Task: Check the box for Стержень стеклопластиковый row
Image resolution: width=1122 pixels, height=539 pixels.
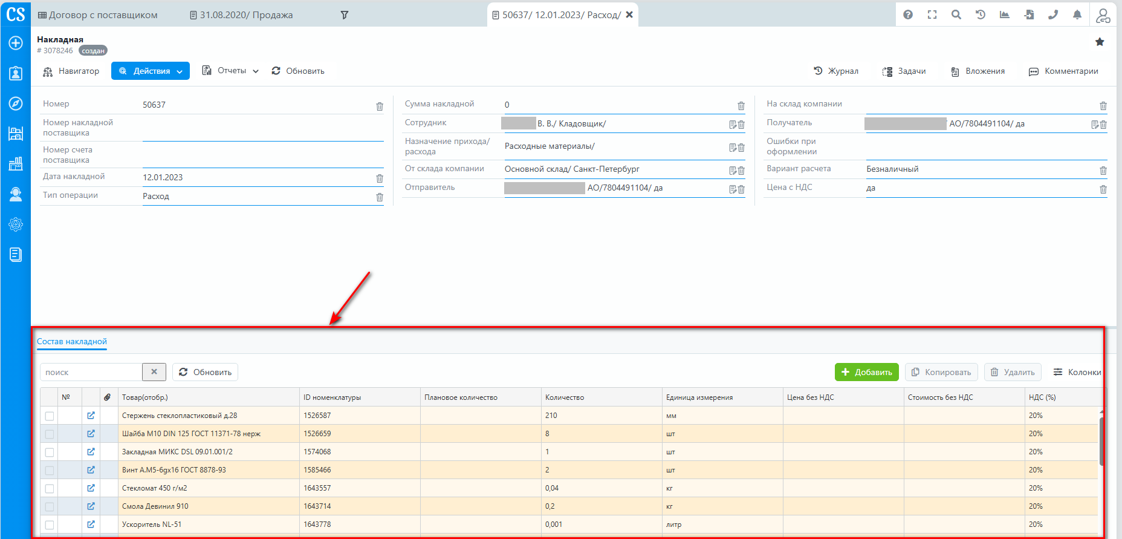Action: [50, 416]
